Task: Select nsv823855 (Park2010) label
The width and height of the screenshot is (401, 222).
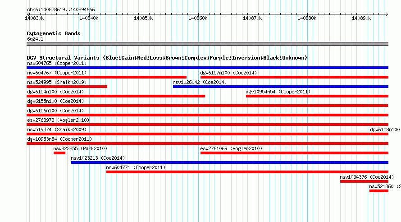Action: [x=80, y=148]
